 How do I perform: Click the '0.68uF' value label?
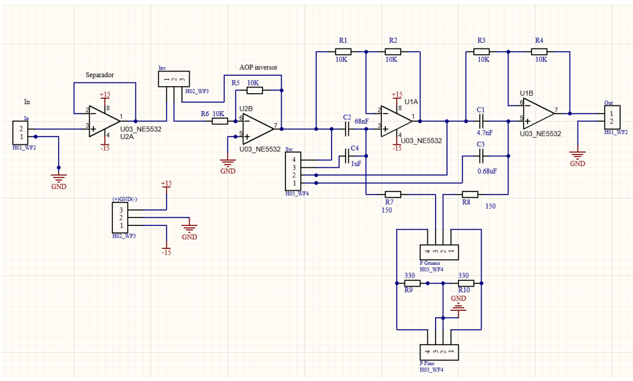click(487, 171)
